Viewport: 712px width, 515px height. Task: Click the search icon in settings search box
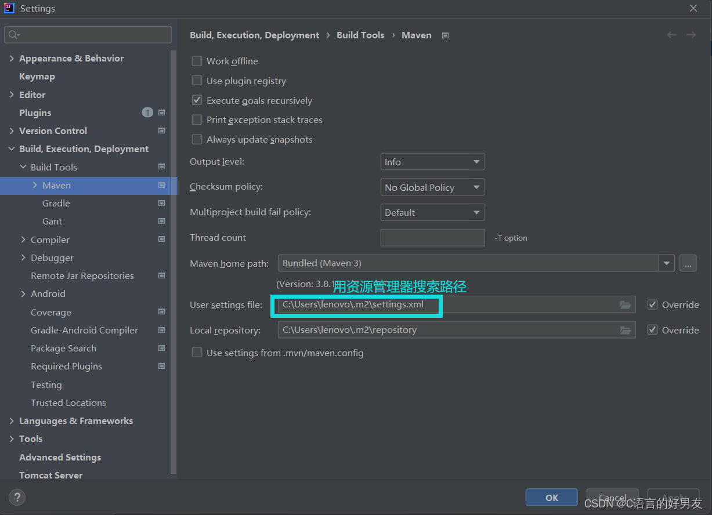coord(13,35)
